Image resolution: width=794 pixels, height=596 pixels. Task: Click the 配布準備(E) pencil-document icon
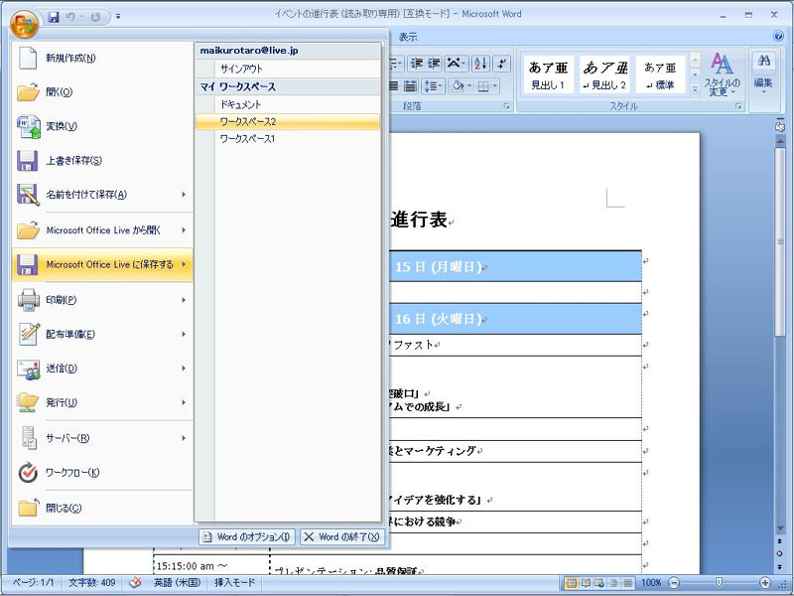click(x=29, y=334)
